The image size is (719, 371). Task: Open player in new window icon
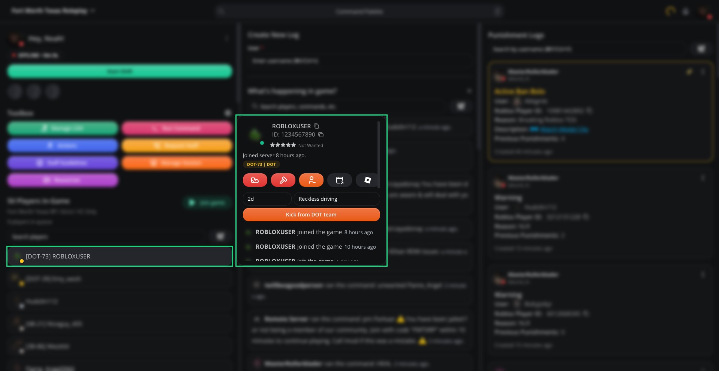(x=340, y=180)
